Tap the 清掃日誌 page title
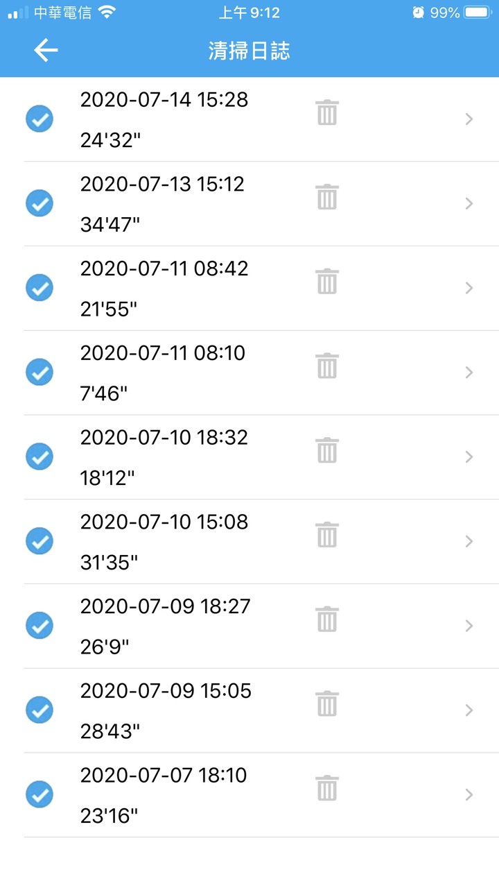 [249, 51]
